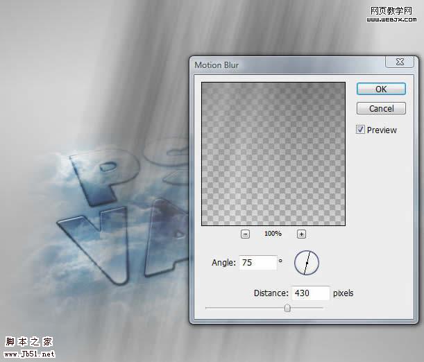Click the angle direction dial
Image resolution: width=424 pixels, height=362 pixels.
(307, 263)
